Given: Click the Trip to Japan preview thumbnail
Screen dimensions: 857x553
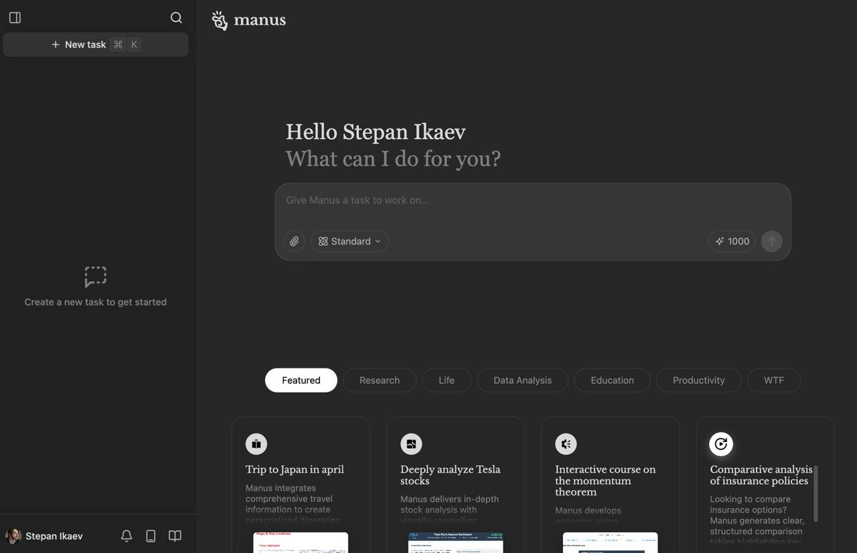Looking at the screenshot, I should point(301,543).
